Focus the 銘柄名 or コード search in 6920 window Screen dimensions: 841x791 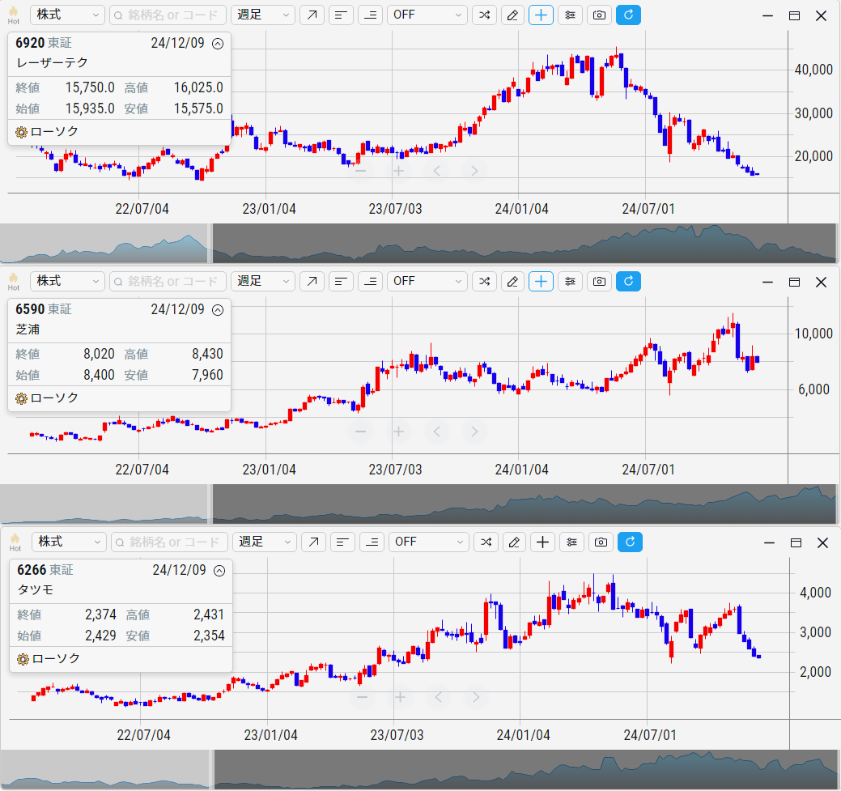[168, 15]
